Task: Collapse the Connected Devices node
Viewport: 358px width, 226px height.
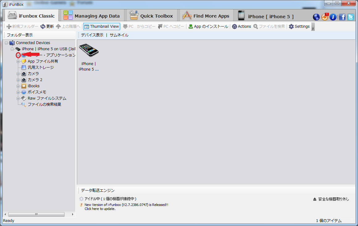Action: 6,43
